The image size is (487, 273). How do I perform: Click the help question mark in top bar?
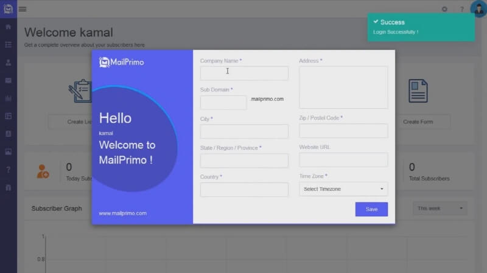(462, 9)
